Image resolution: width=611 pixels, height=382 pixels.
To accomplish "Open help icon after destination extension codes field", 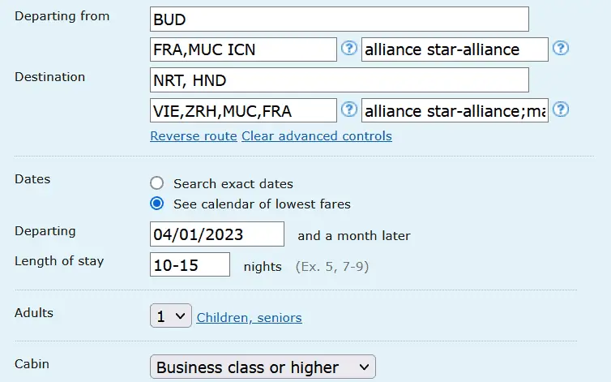I will pyautogui.click(x=561, y=109).
